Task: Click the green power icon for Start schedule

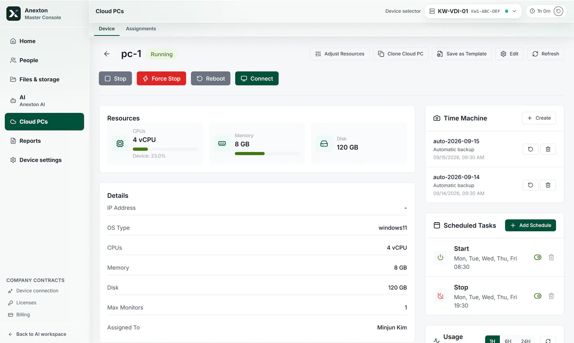Action: point(440,257)
